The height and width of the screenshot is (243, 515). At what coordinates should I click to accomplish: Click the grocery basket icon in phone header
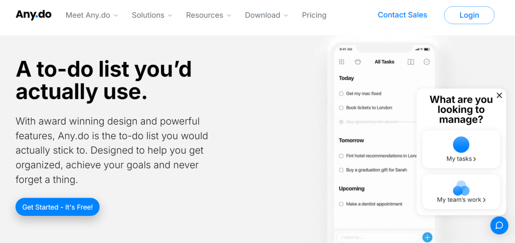(357, 62)
